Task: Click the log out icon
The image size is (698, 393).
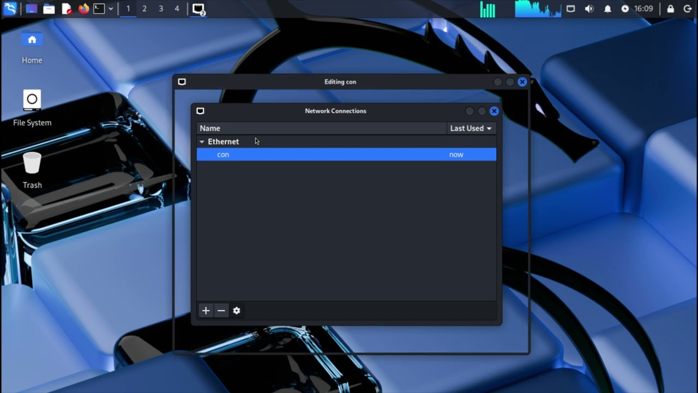Action: [x=688, y=9]
